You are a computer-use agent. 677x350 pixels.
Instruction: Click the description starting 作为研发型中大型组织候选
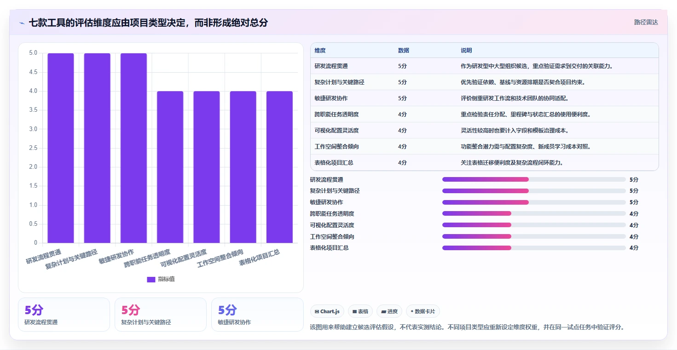tap(536, 66)
